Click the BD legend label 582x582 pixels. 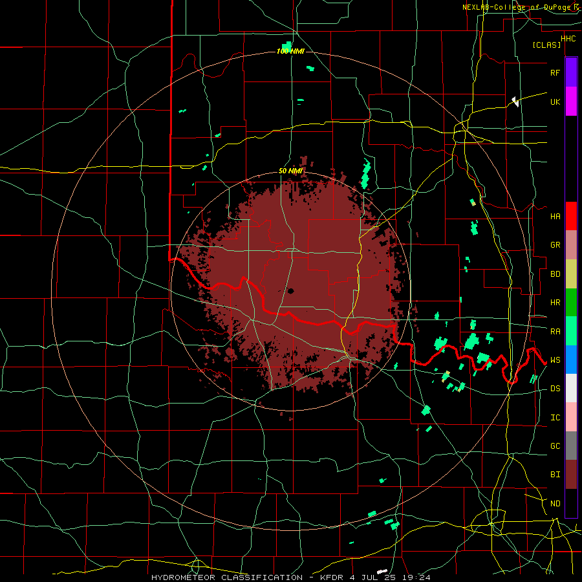click(555, 274)
